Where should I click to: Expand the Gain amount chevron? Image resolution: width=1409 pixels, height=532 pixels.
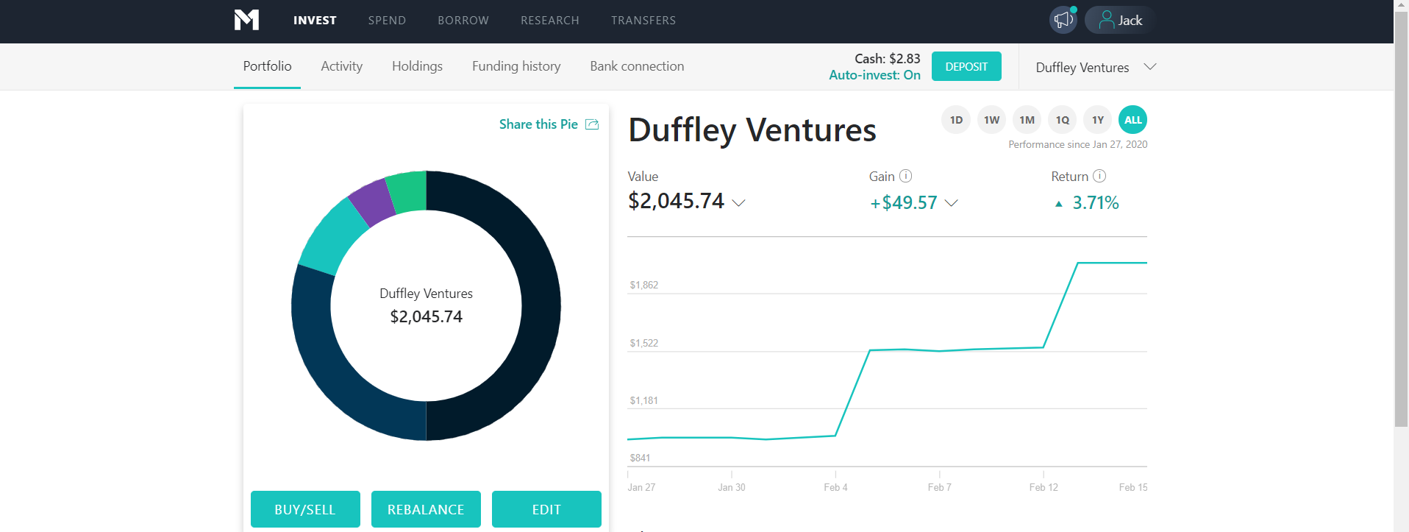[x=951, y=203]
